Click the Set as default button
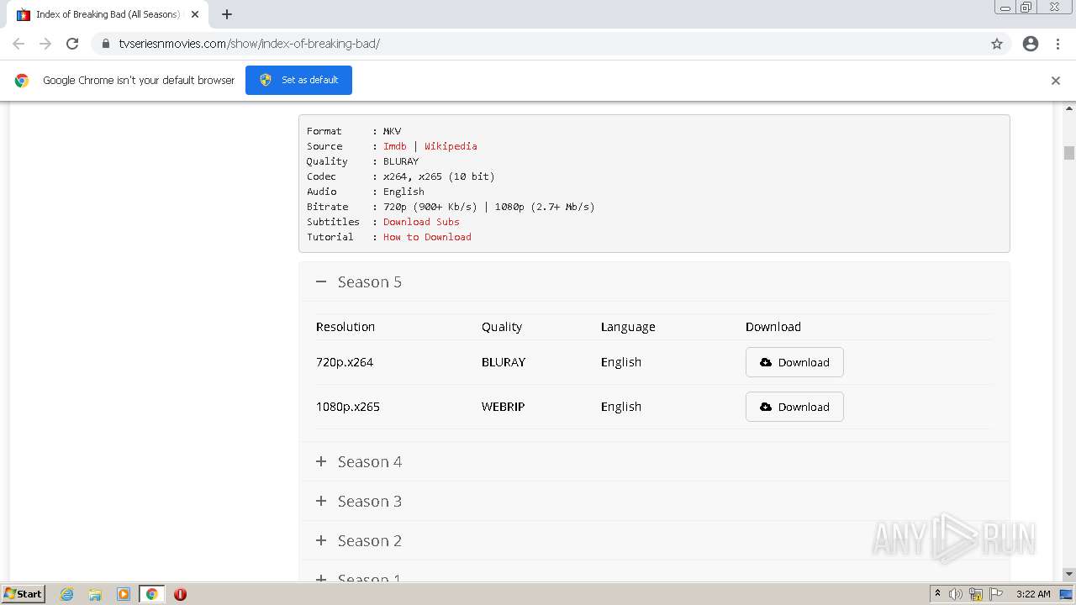Image resolution: width=1076 pixels, height=605 pixels. tap(298, 81)
